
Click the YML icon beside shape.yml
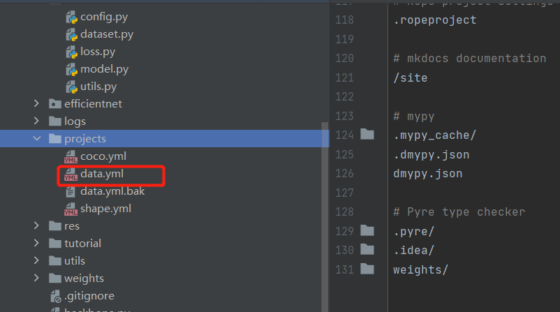point(71,209)
